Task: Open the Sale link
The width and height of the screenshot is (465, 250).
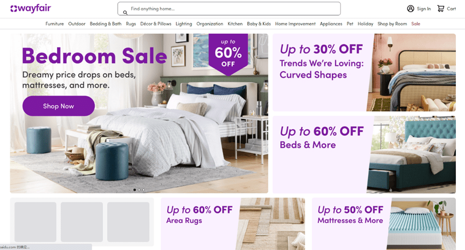Action: pos(416,24)
